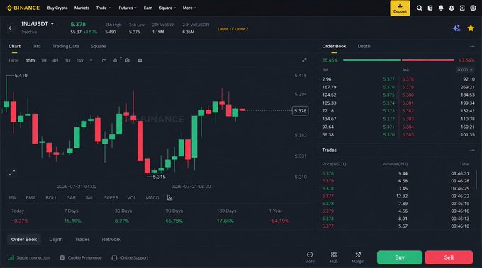This screenshot has height=268, width=482.
Task: Expand the INJ/USDT pair selector dropdown
Action: [52, 23]
